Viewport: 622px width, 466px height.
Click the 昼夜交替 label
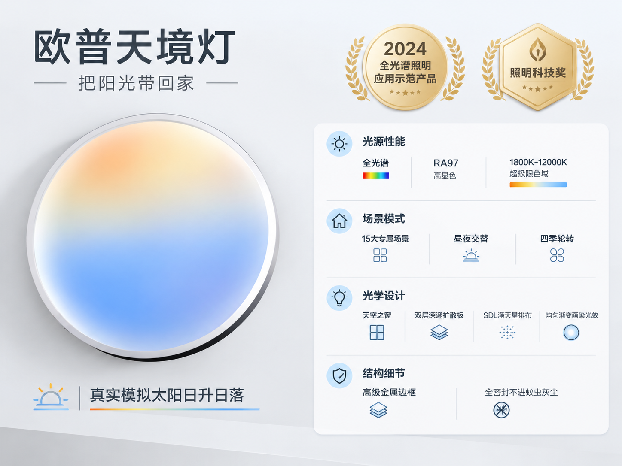tap(471, 239)
